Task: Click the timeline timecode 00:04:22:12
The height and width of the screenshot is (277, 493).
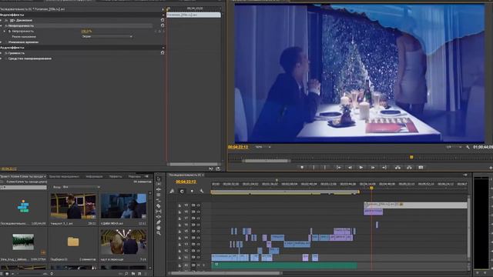Action: tap(186, 182)
